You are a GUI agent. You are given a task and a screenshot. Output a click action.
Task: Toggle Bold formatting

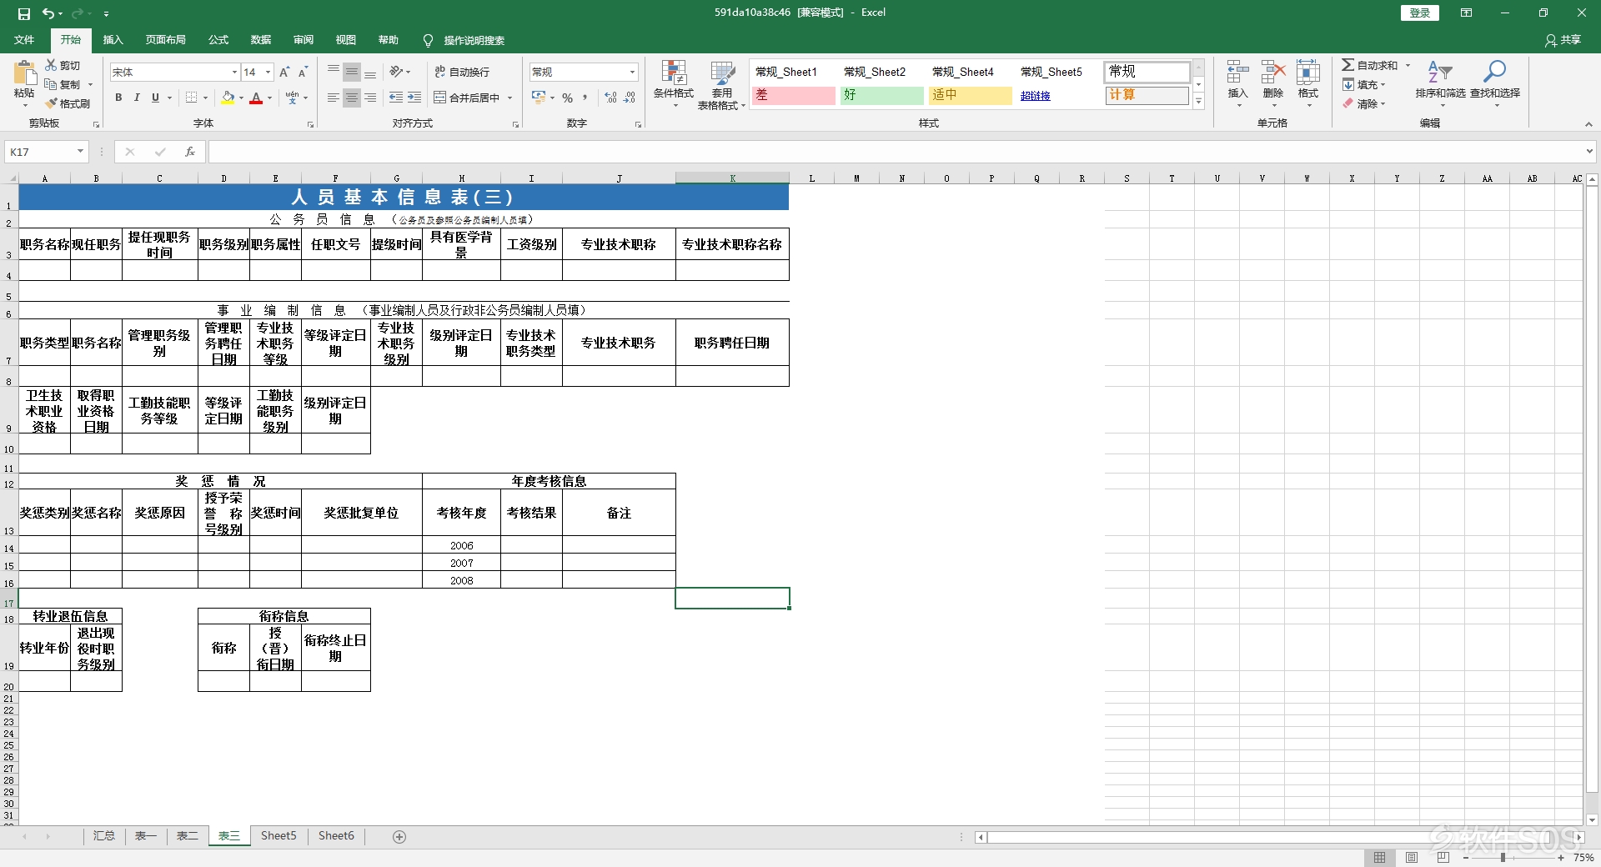[118, 98]
